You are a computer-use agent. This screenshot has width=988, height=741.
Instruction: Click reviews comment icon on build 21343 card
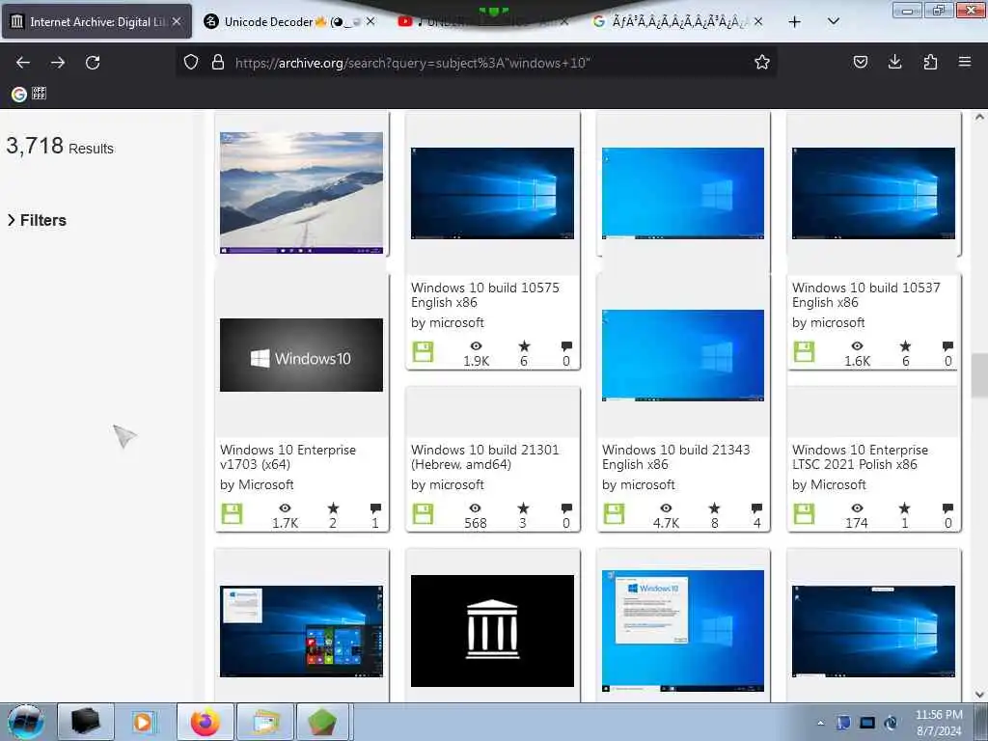tap(756, 508)
